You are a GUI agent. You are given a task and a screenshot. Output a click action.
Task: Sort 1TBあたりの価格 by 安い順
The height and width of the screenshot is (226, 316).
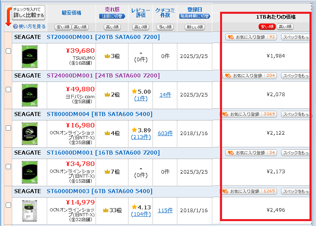(x=267, y=26)
